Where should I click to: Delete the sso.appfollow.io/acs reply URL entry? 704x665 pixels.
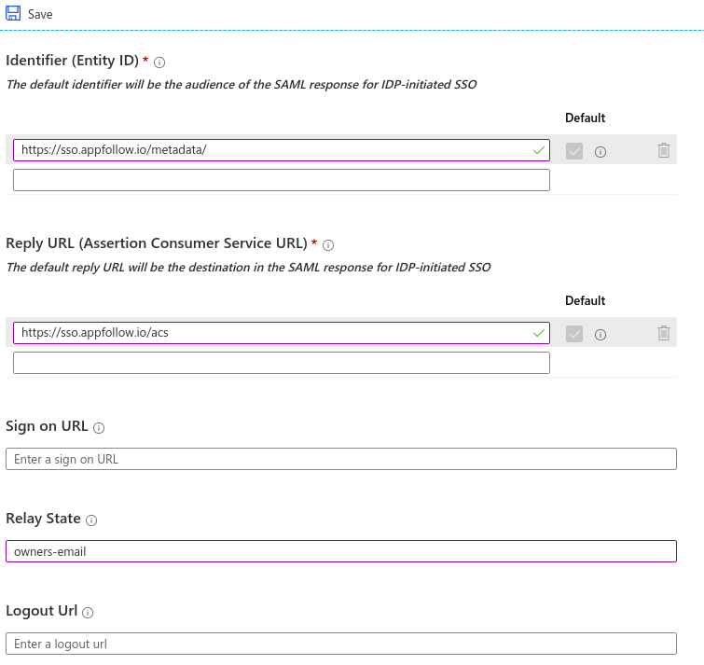point(663,333)
